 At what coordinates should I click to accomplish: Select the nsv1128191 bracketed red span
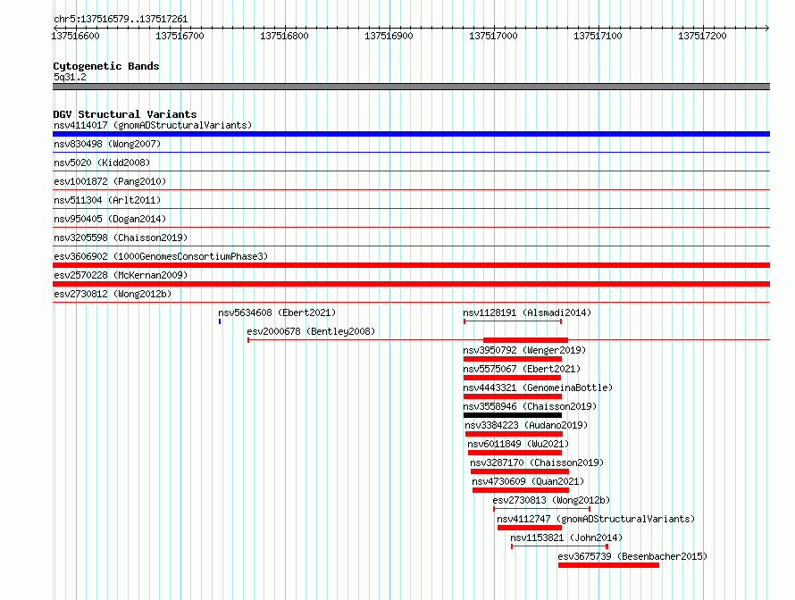click(513, 321)
